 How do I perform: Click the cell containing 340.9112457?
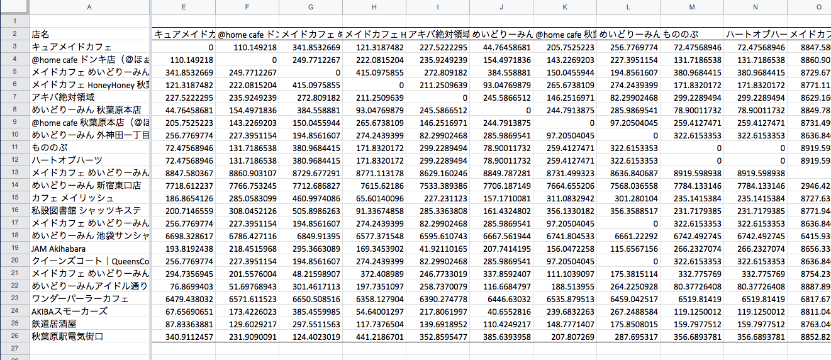[183, 336]
